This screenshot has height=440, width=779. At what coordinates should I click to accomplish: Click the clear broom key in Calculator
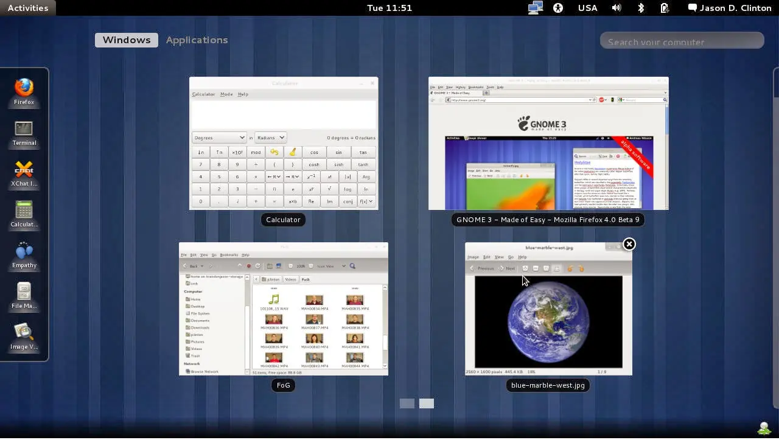pyautogui.click(x=293, y=152)
